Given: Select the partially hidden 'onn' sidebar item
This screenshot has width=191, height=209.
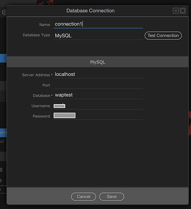Looking at the screenshot, I should pos(3,133).
